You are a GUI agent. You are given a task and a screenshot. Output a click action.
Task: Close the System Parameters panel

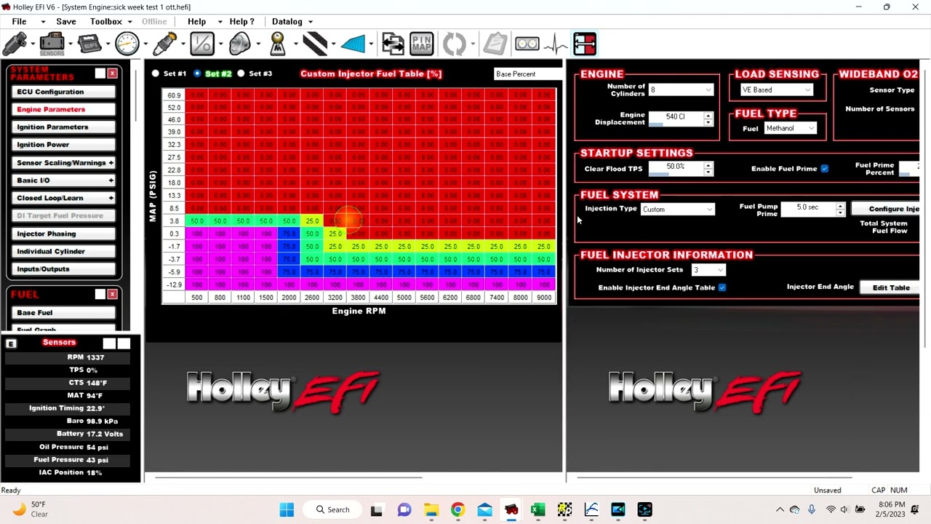113,74
